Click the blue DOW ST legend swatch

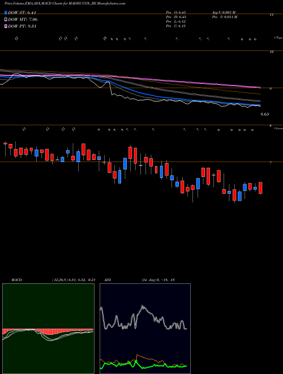6,12
